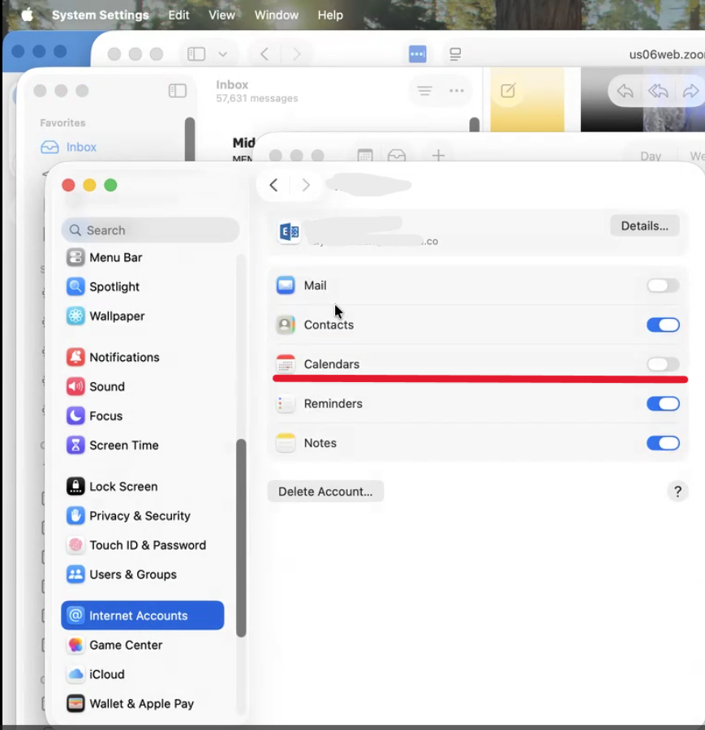Click Safari back button
705x730 pixels.
[x=264, y=54]
